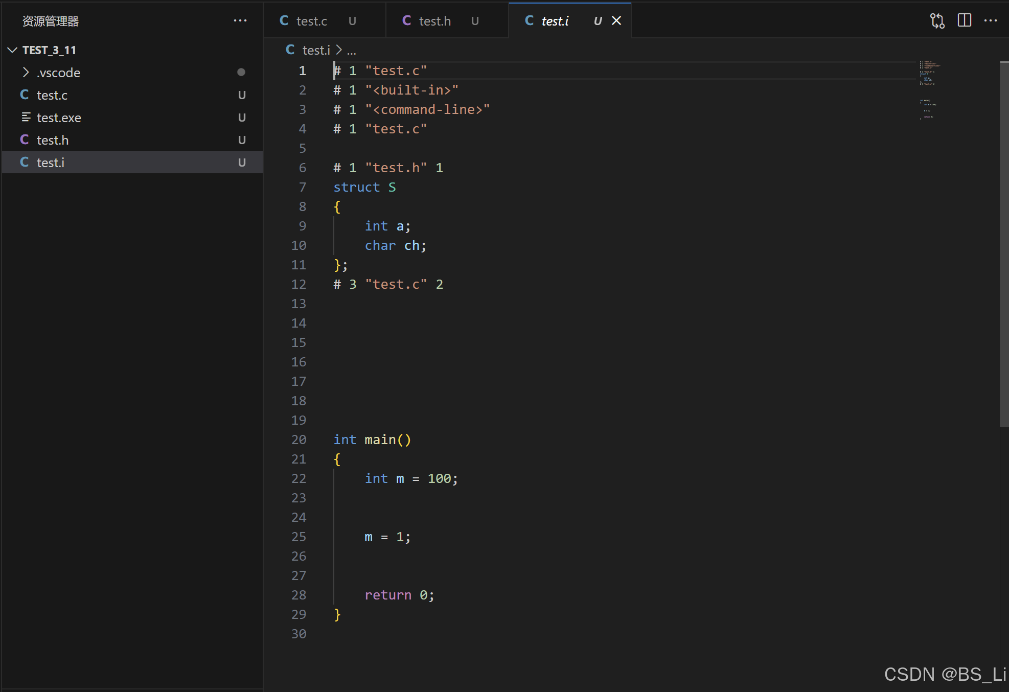Click the C file icon beside test.c in explorer
This screenshot has width=1009, height=692.
(24, 95)
